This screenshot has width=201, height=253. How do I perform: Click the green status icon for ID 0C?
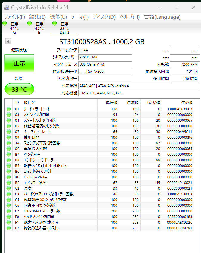pyautogui.click(x=9, y=149)
